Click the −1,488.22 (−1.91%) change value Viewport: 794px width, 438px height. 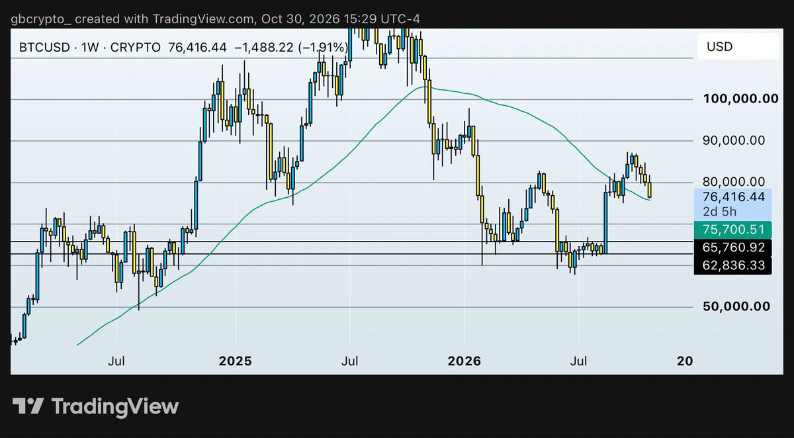[x=292, y=48]
